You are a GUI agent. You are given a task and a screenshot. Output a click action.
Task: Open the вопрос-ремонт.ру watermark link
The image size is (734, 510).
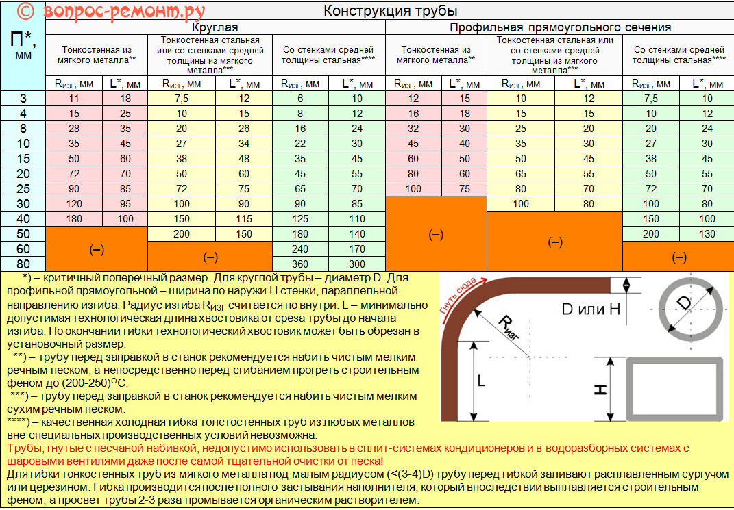pos(110,10)
